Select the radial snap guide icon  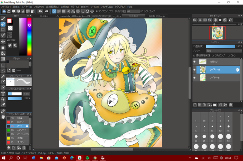tap(73, 11)
